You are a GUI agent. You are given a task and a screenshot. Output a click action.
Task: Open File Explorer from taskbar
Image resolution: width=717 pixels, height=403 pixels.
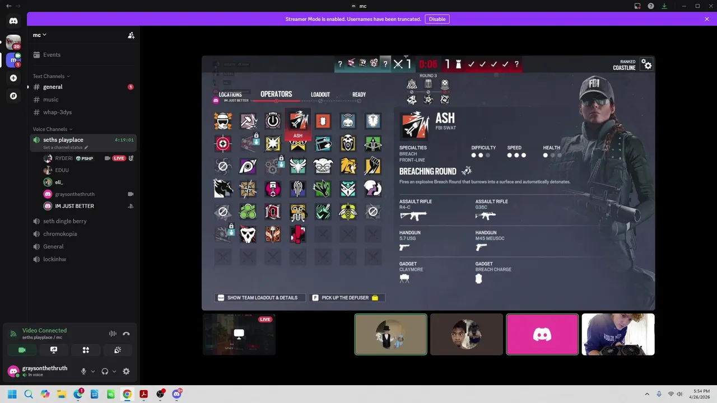click(62, 394)
